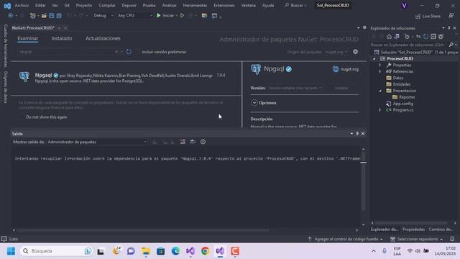Collapse the Presentacion folder
This screenshot has height=259, width=460.
[x=380, y=91]
